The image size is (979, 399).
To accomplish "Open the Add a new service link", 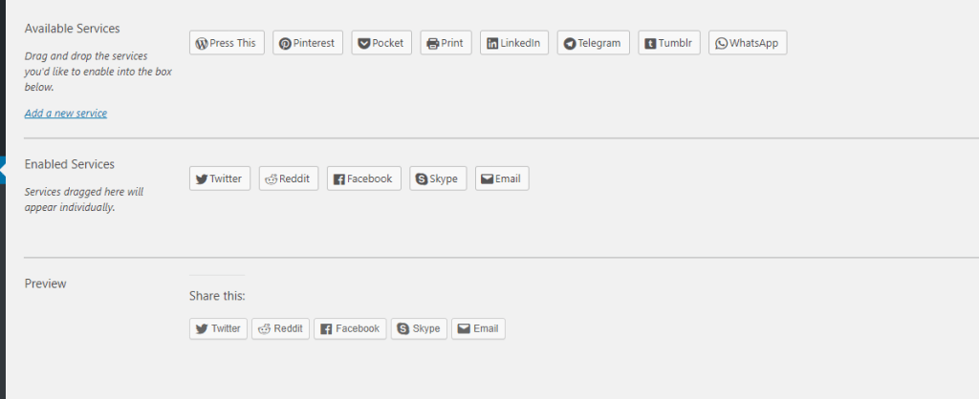I will (x=66, y=114).
